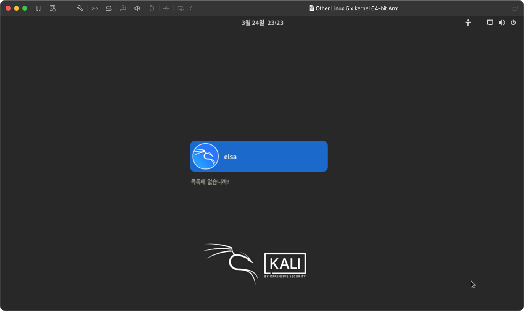Click the volume icon in GNOME top bar
524x311 pixels.
click(502, 23)
